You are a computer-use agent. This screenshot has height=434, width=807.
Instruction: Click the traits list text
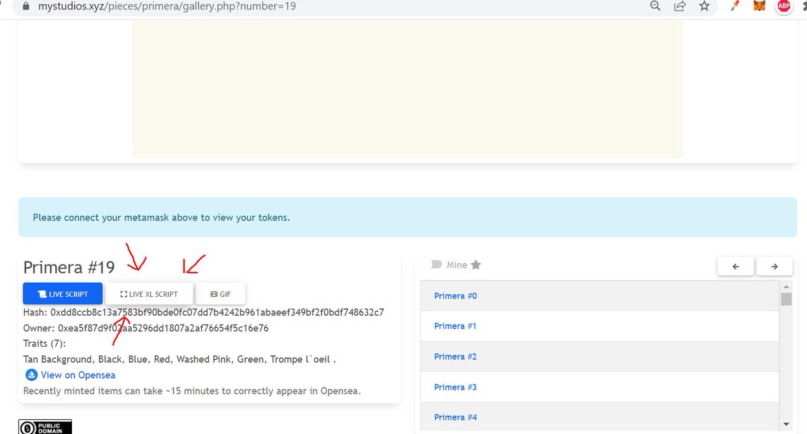point(180,359)
